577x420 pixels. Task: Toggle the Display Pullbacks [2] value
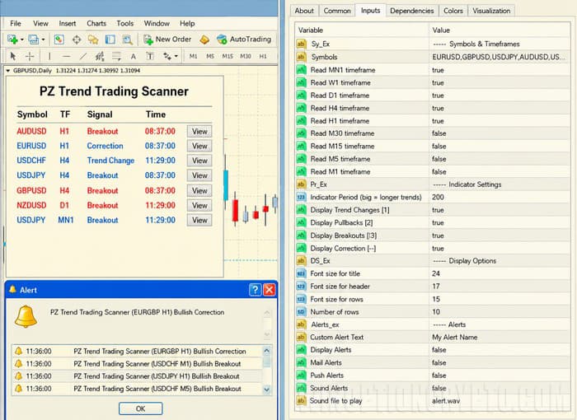[500, 223]
